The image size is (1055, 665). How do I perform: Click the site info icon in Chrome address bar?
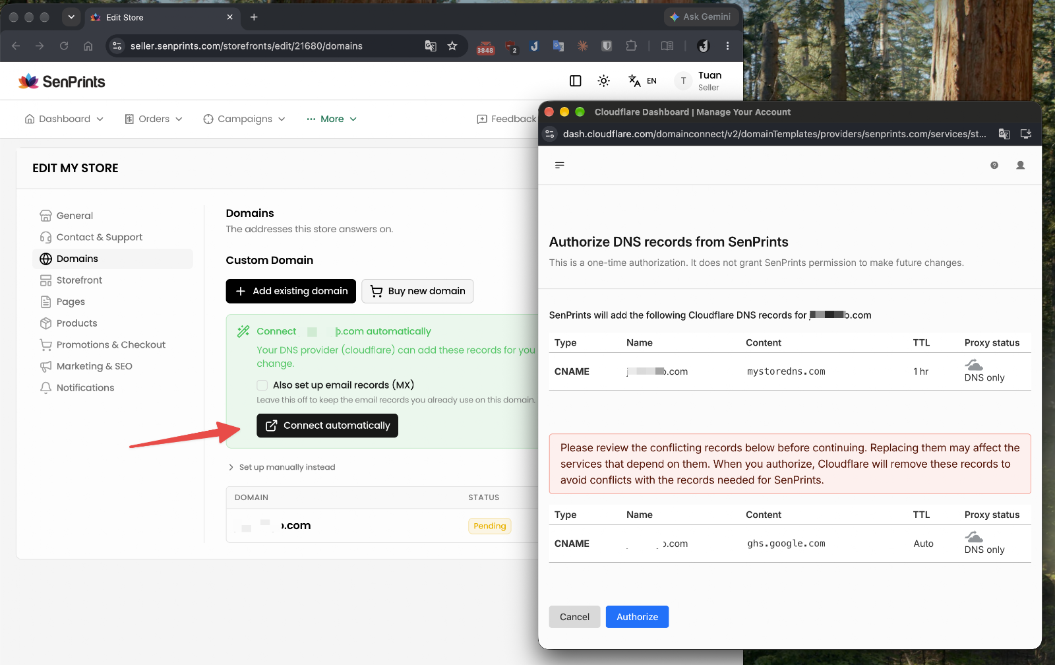pos(117,46)
